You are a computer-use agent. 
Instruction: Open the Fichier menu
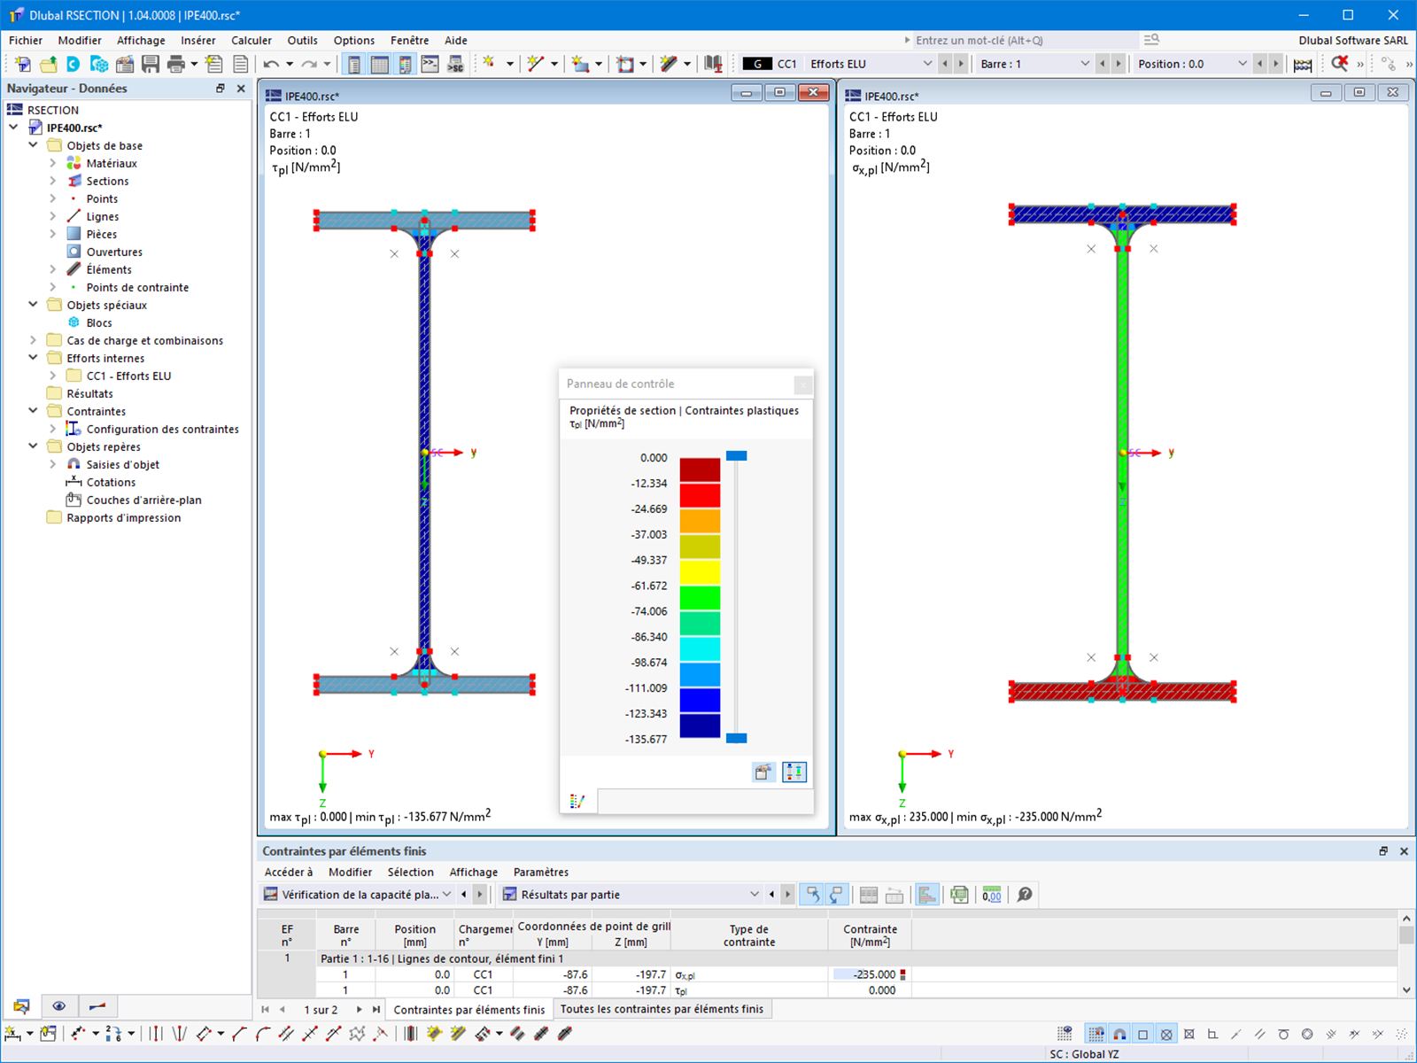click(x=26, y=40)
